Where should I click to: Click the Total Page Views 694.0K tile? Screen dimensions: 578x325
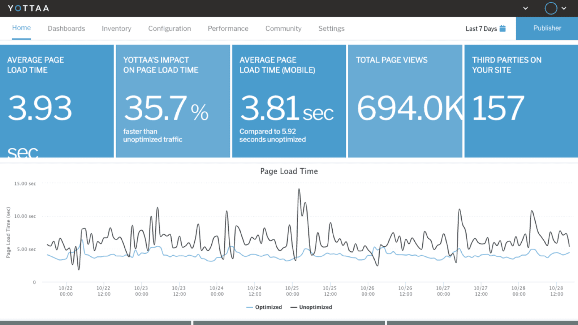pyautogui.click(x=405, y=100)
